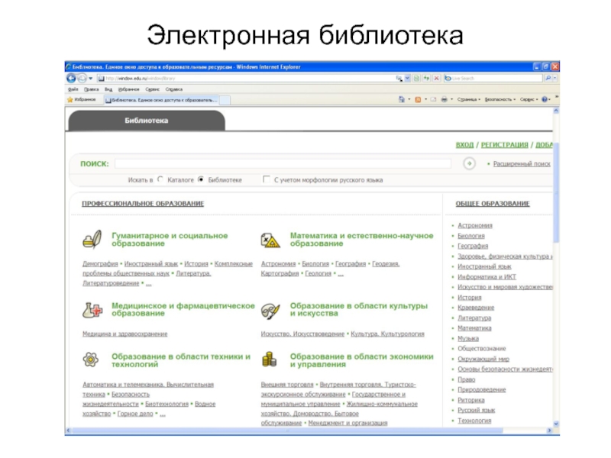Click the dark Библиотека page header tab
This screenshot has height=458, width=611.
(147, 121)
